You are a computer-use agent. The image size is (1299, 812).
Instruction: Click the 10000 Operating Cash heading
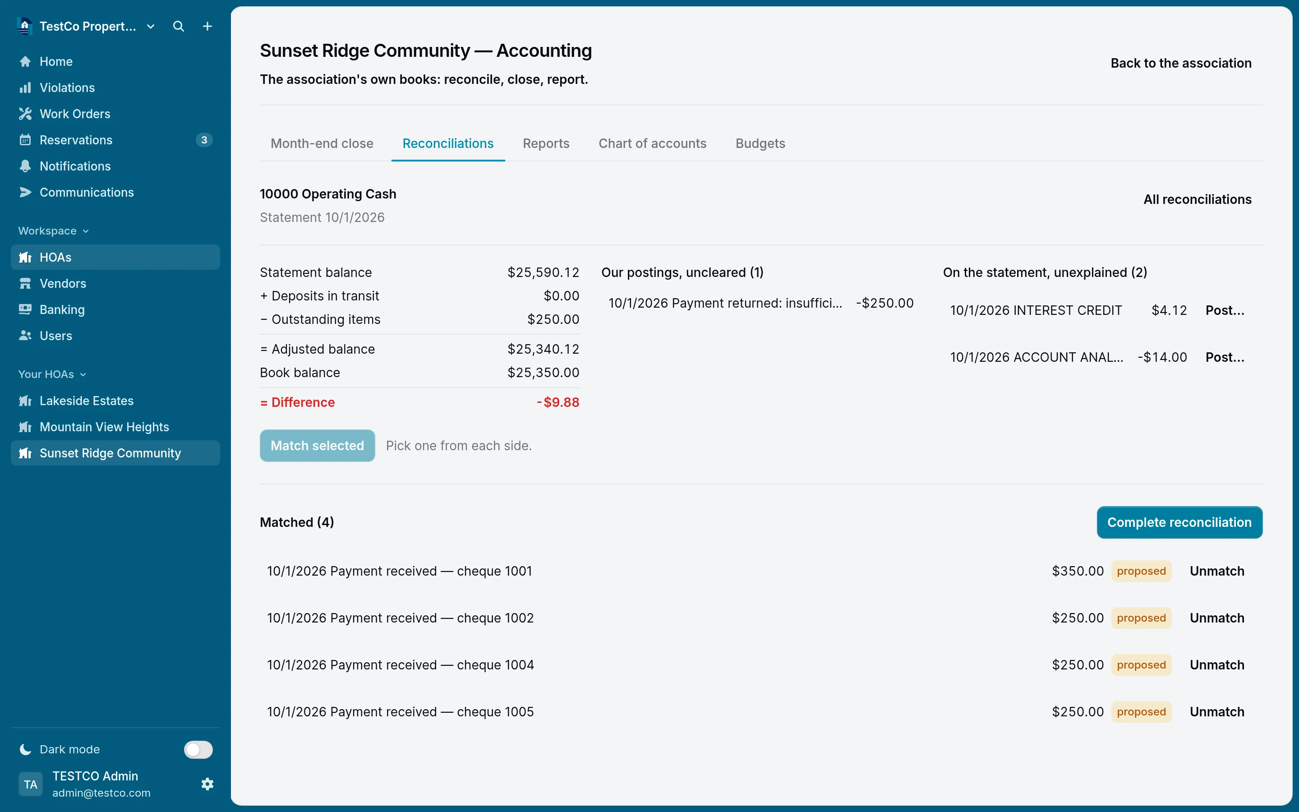point(328,194)
